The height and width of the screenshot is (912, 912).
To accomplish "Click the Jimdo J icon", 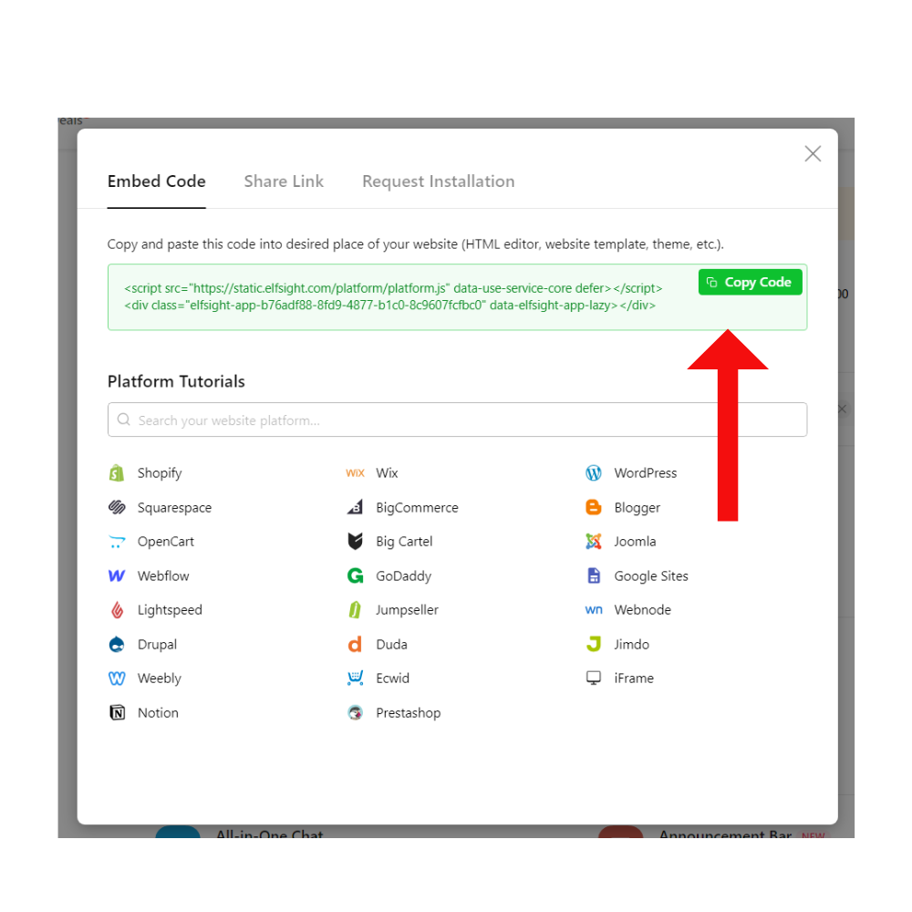I will (x=594, y=645).
